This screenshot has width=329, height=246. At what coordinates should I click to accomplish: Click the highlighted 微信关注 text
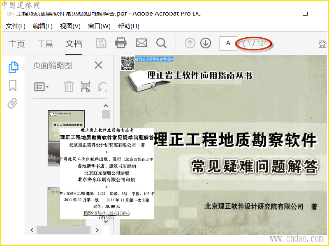tap(155, 59)
